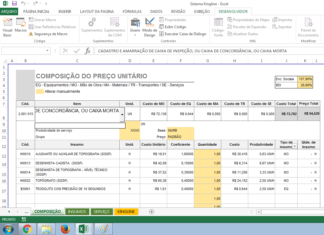The height and width of the screenshot is (235, 324).
Task: Cancel the formula bar entry
Action: point(65,51)
